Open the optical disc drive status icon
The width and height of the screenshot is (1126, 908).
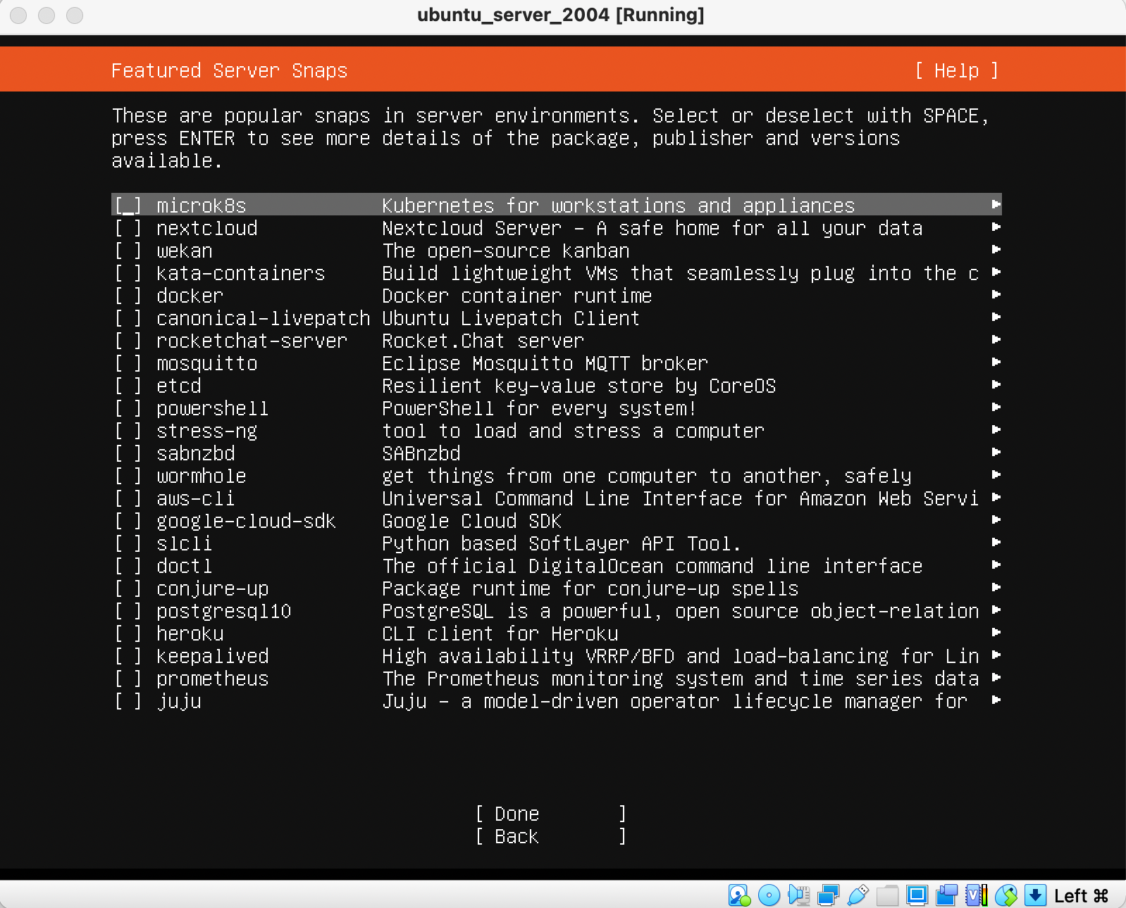tap(769, 895)
